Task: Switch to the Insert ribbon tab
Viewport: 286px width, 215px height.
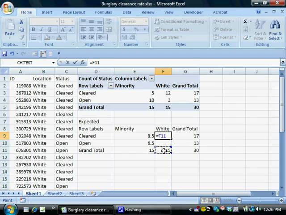Action: click(x=47, y=12)
